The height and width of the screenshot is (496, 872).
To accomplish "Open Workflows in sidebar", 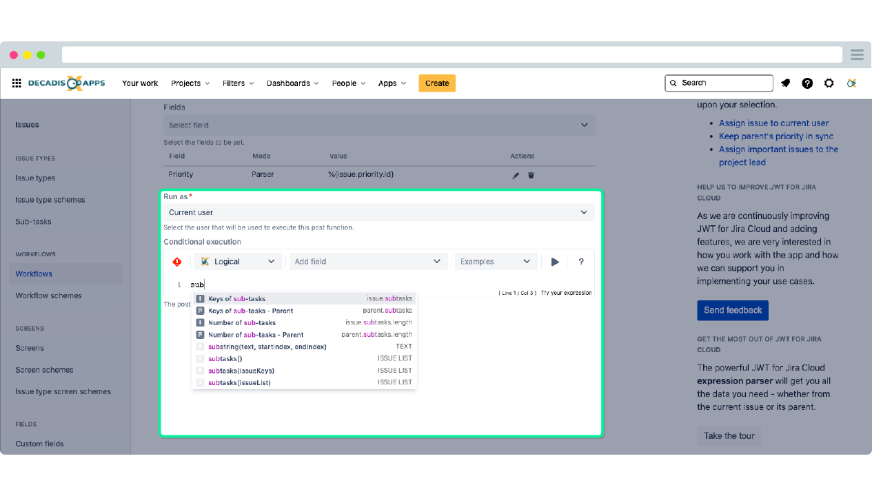I will pyautogui.click(x=66, y=273).
